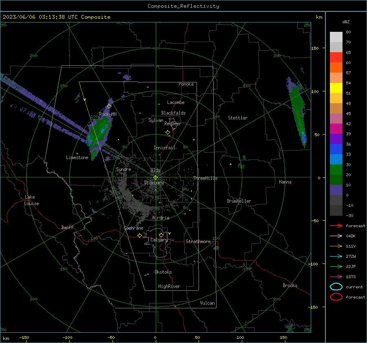Image resolution: width=367 pixels, height=343 pixels.
Task: Click the elongated storm cell northeast of Stettler
Action: (x=297, y=112)
